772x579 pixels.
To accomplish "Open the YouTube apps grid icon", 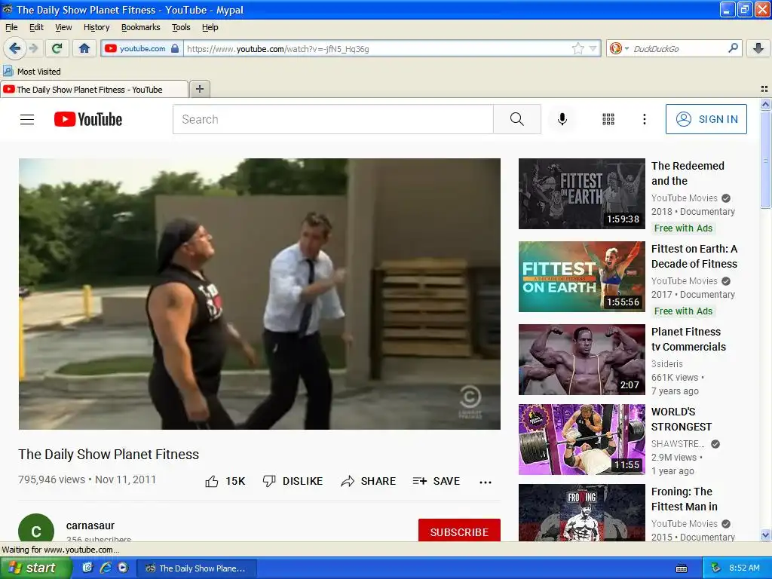I will pyautogui.click(x=608, y=119).
